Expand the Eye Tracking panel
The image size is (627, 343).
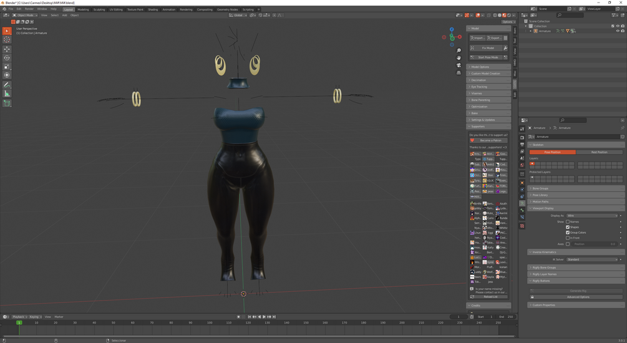pyautogui.click(x=488, y=87)
